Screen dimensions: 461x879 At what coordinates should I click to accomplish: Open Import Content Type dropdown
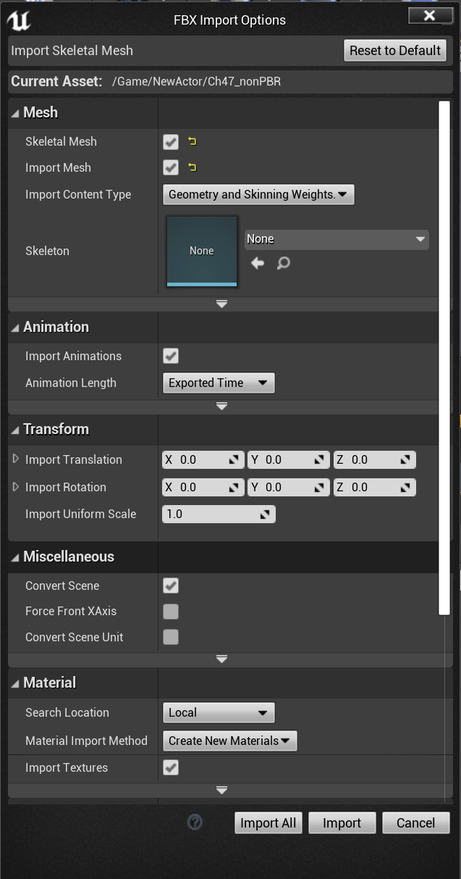258,194
